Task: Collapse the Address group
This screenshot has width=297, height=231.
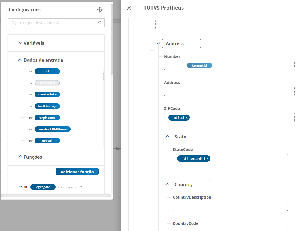Action: pos(159,43)
